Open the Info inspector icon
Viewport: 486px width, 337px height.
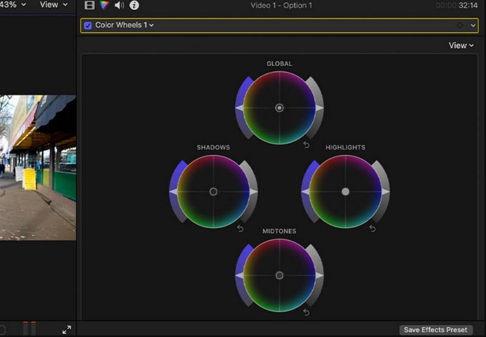[134, 5]
